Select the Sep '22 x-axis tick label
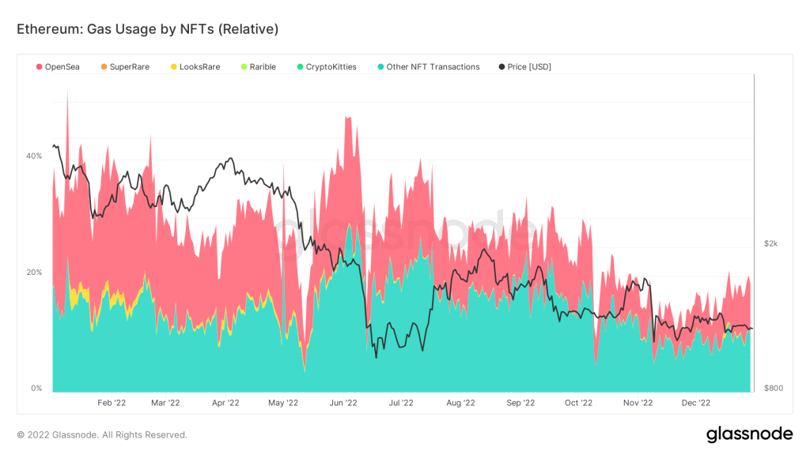 (x=520, y=403)
